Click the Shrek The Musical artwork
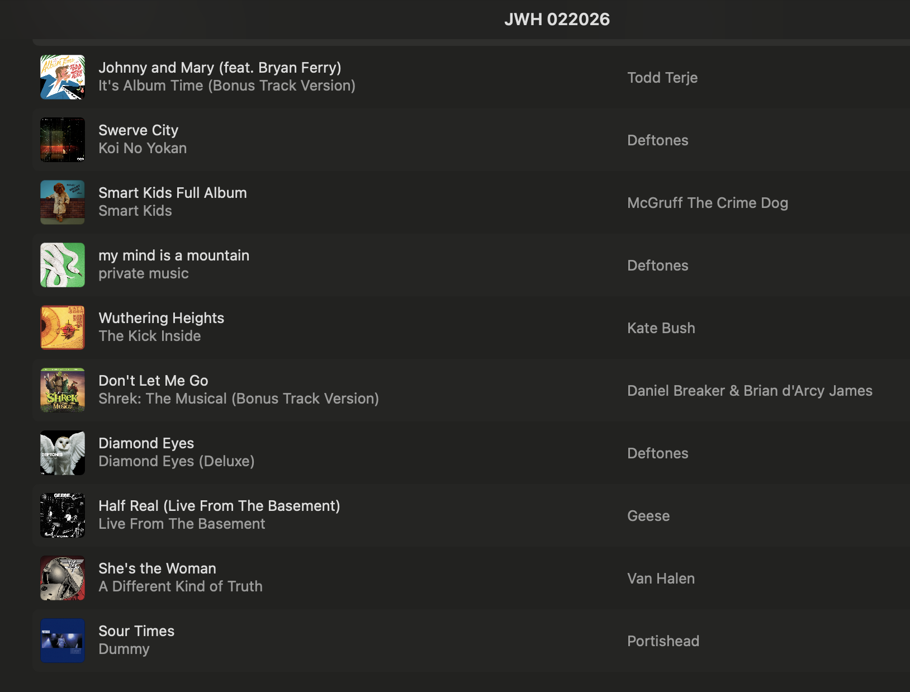910x692 pixels. tap(63, 390)
